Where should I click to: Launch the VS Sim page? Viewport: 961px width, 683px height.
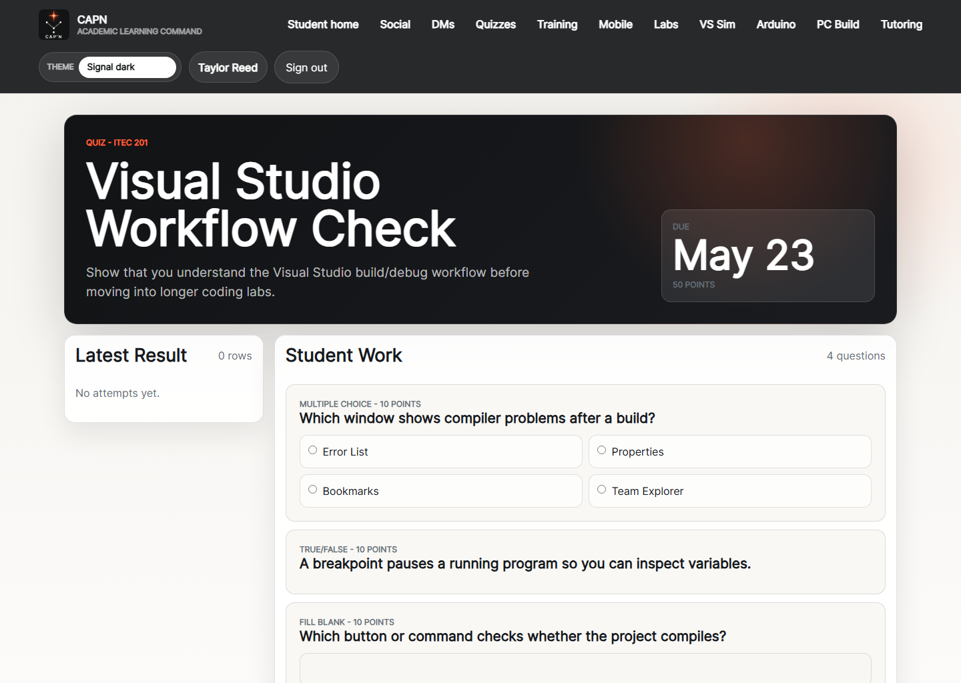click(717, 25)
